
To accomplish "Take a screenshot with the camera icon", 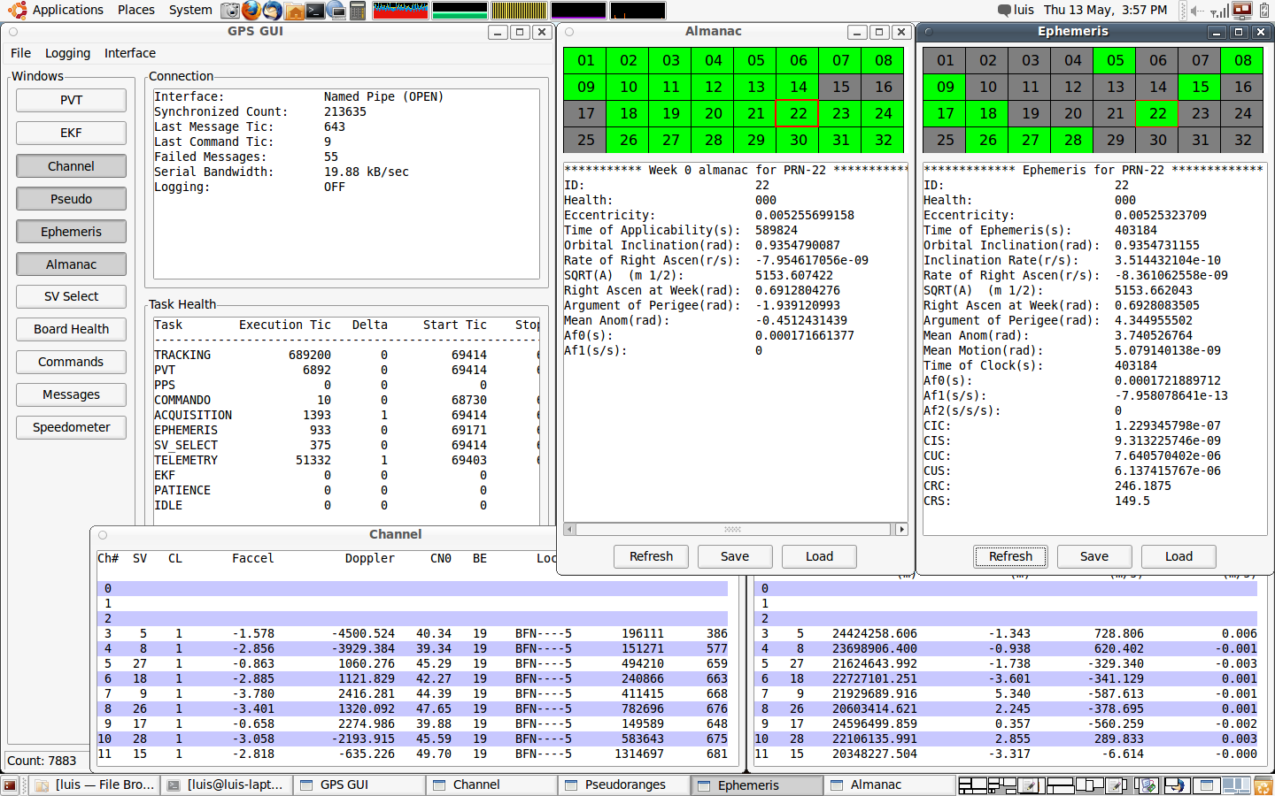I will (x=230, y=10).
